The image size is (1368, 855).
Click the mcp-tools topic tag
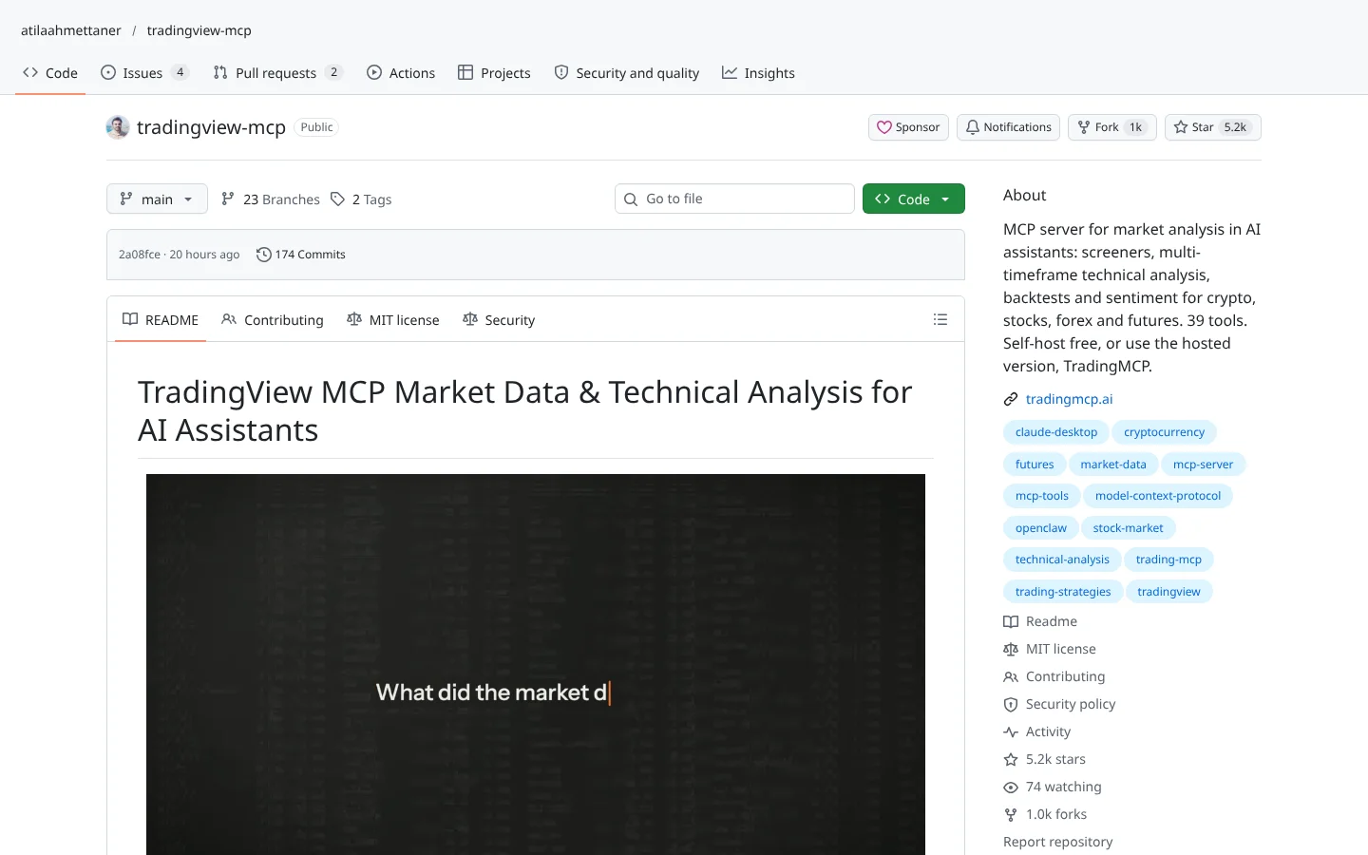pyautogui.click(x=1042, y=496)
